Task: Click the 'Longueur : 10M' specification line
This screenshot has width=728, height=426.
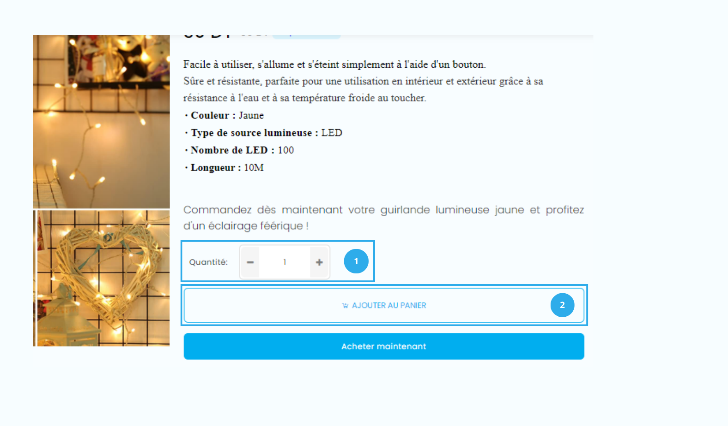Action: (x=227, y=168)
